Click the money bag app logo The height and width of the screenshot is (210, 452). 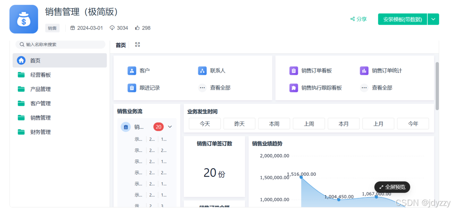[24, 19]
